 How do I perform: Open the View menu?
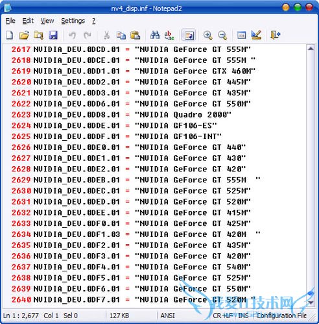point(47,21)
